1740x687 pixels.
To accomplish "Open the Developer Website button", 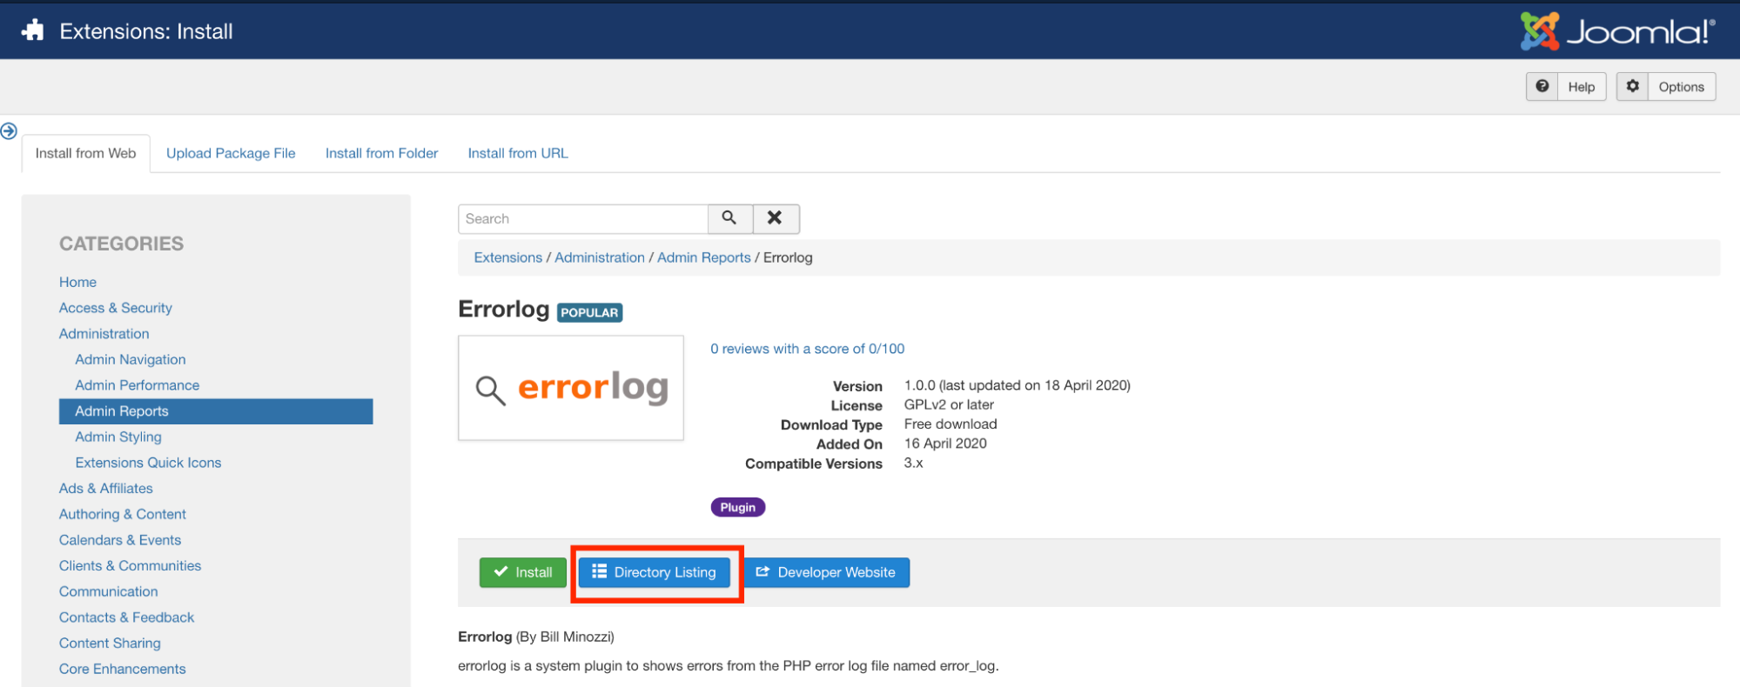I will tap(826, 572).
